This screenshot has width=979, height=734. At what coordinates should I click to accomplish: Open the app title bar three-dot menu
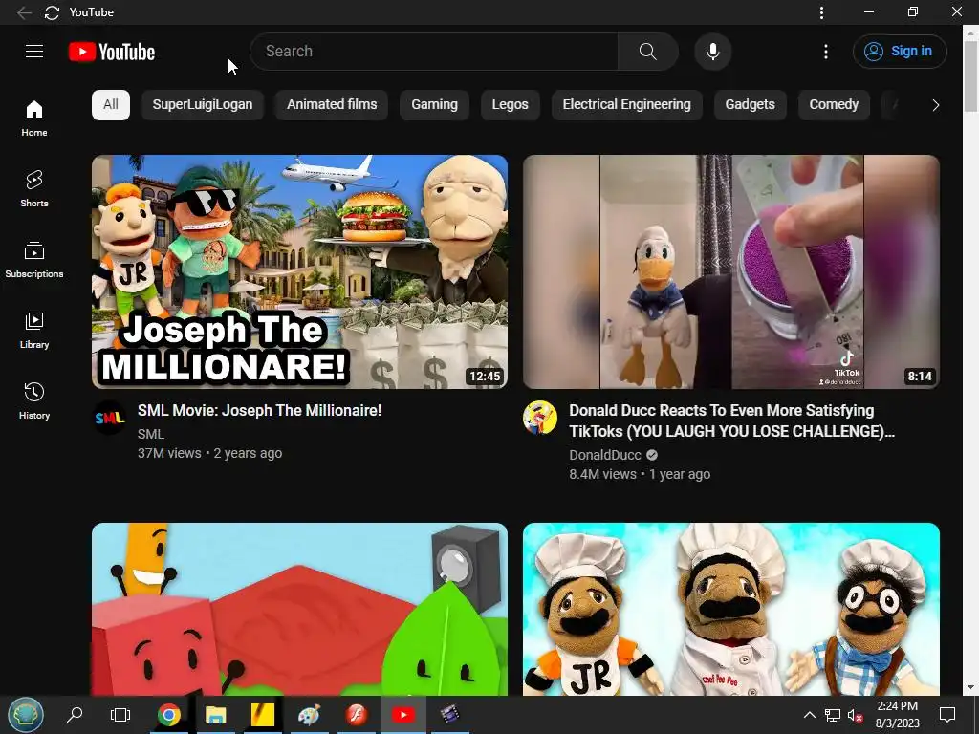click(x=821, y=12)
